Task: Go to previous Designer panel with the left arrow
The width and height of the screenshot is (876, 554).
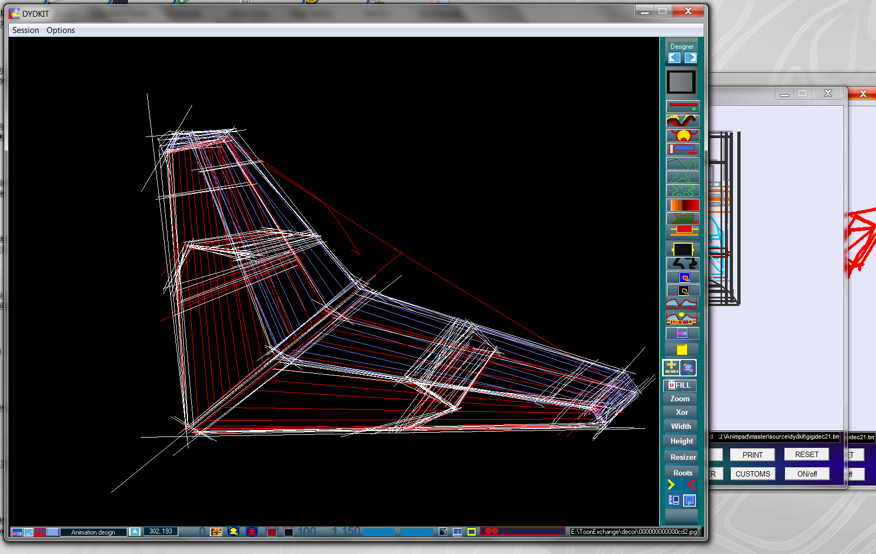Action: (674, 58)
